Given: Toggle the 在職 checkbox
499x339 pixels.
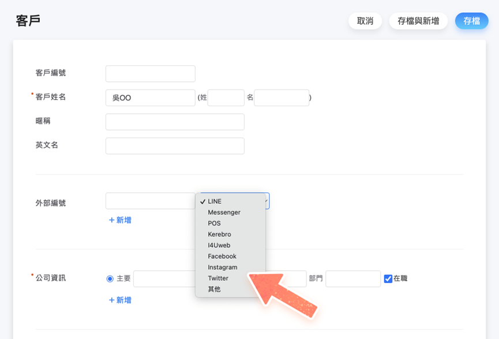Looking at the screenshot, I should [x=388, y=279].
